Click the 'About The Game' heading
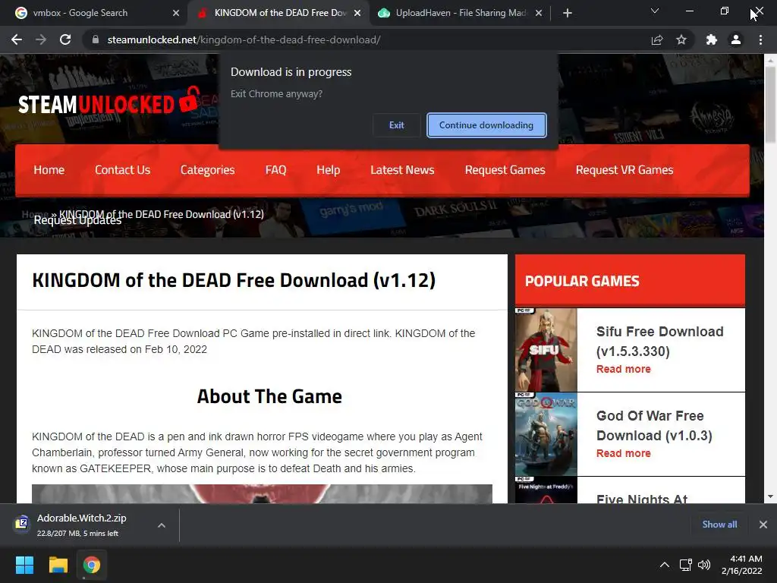Image resolution: width=777 pixels, height=583 pixels. tap(269, 396)
